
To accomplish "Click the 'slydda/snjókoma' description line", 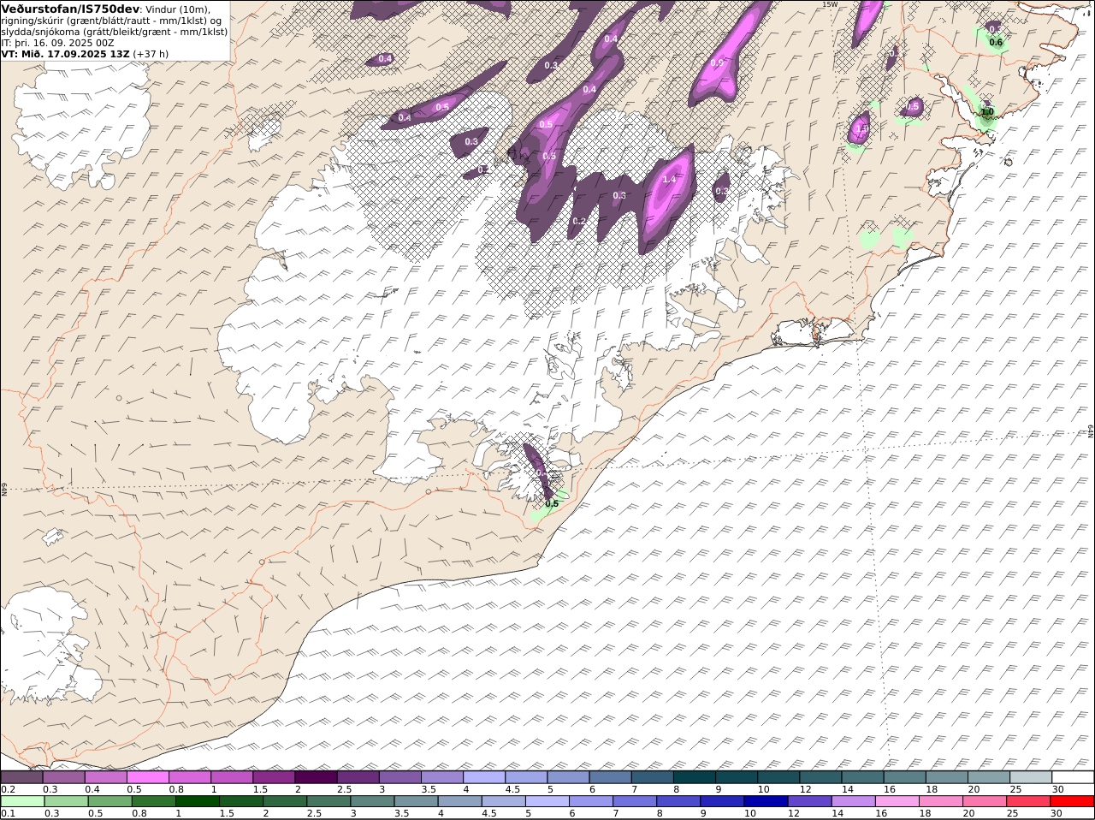I will [115, 32].
